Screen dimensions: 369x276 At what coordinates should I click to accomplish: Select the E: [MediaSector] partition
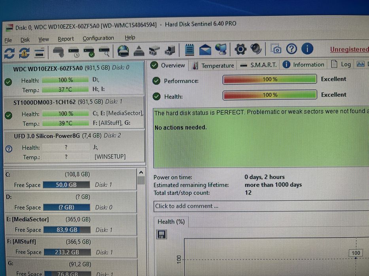(71, 224)
